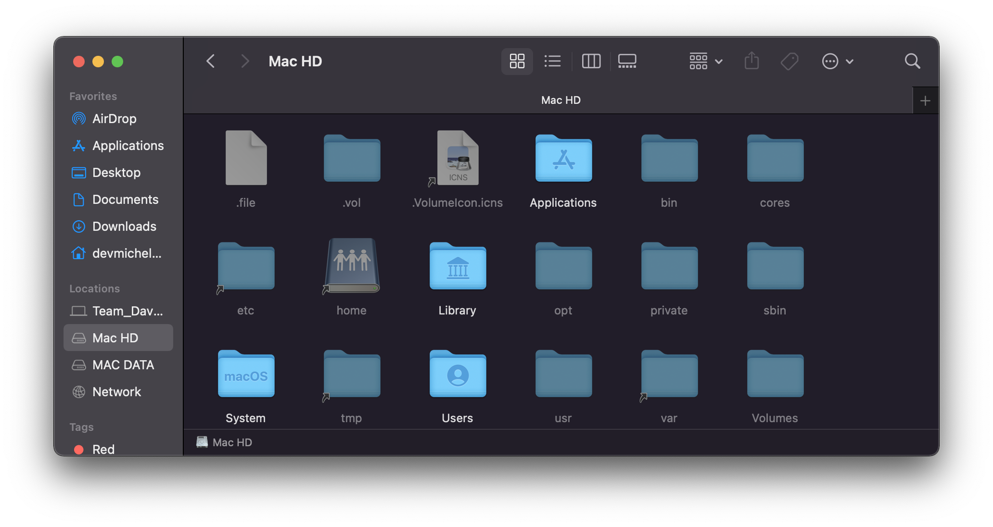Open the Action ellipsis menu
This screenshot has width=993, height=527.
(x=837, y=61)
